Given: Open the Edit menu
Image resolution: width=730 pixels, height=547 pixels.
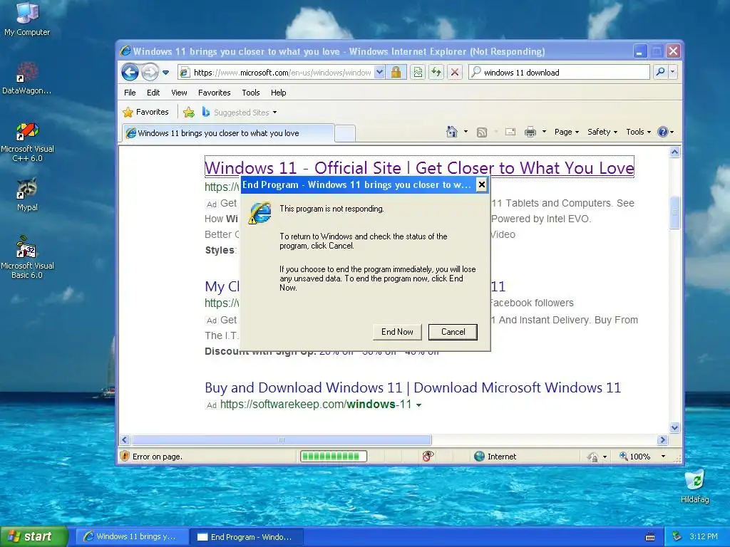Looking at the screenshot, I should pos(153,93).
